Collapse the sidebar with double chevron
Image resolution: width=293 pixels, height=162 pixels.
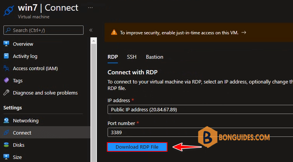[x=91, y=30]
